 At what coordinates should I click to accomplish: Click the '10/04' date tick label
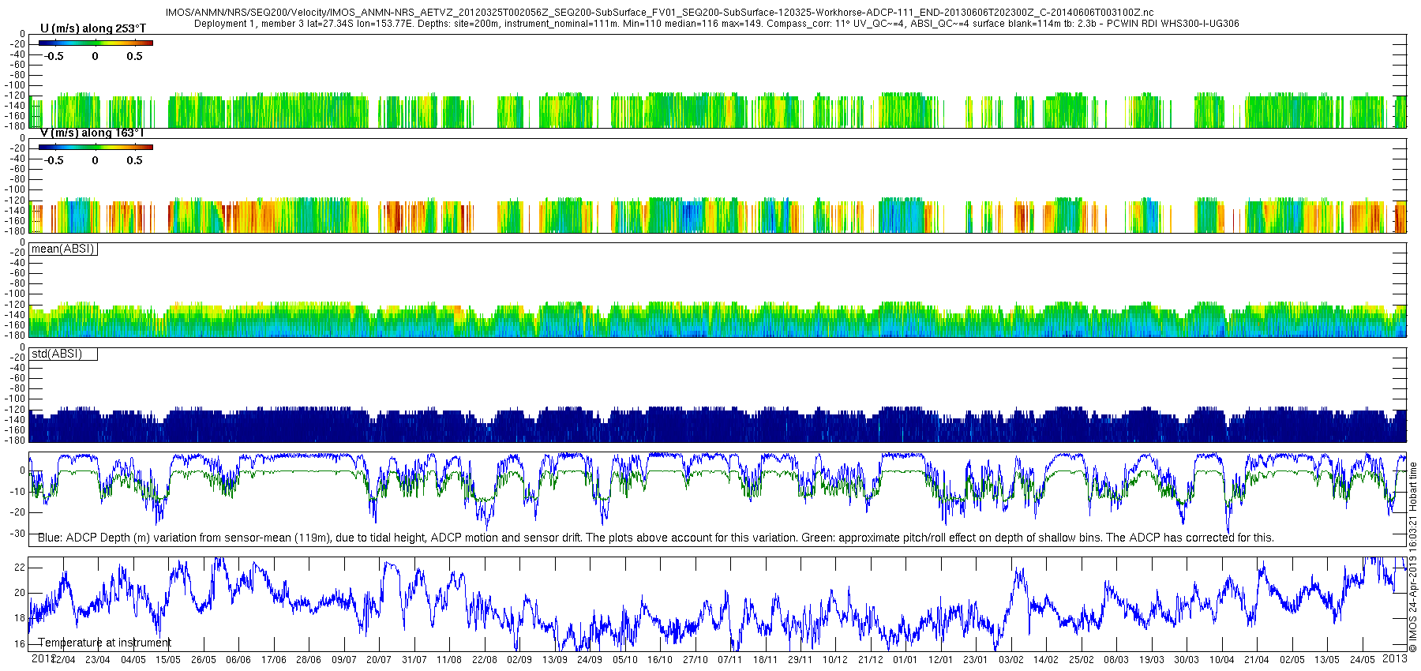[1222, 660]
